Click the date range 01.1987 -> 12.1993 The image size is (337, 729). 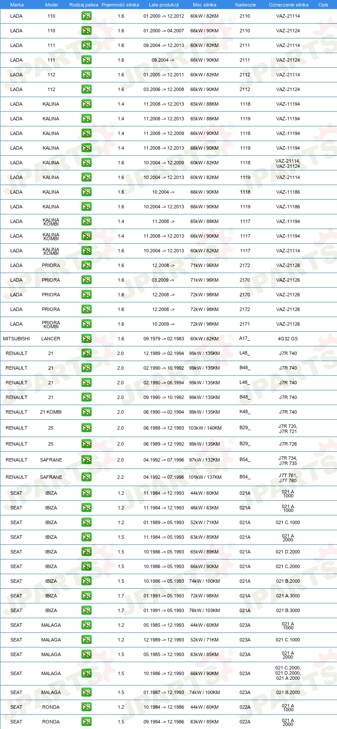164,692
